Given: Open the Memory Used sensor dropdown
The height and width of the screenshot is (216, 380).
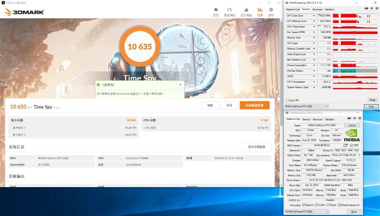Looking at the screenshot, I should pos(314,38).
